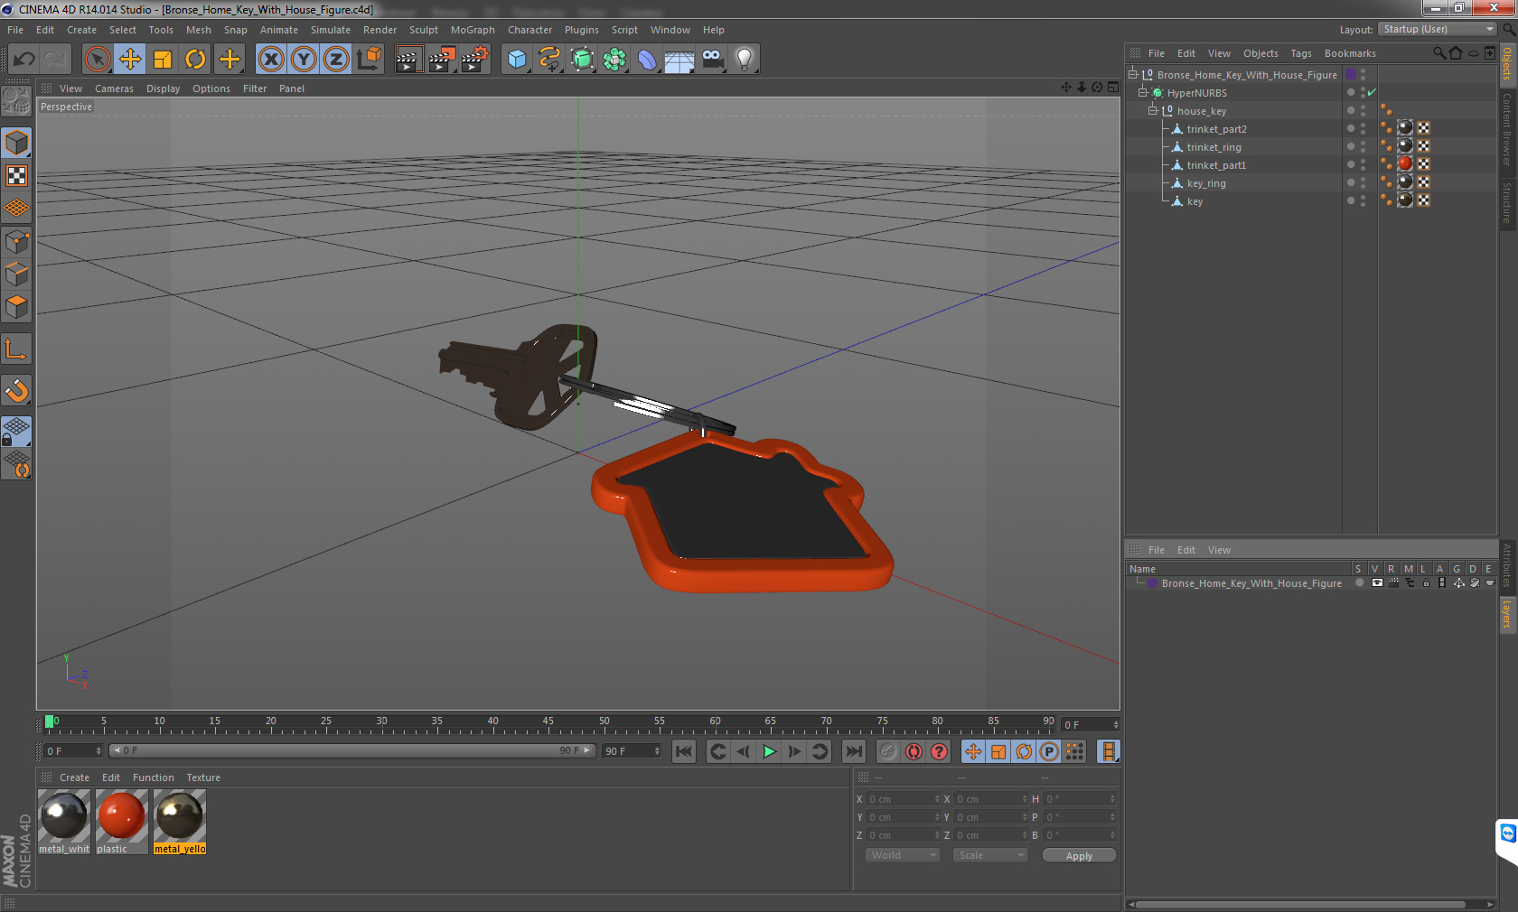Viewport: 1518px width, 912px height.
Task: Click the Apply button
Action: pos(1079,856)
